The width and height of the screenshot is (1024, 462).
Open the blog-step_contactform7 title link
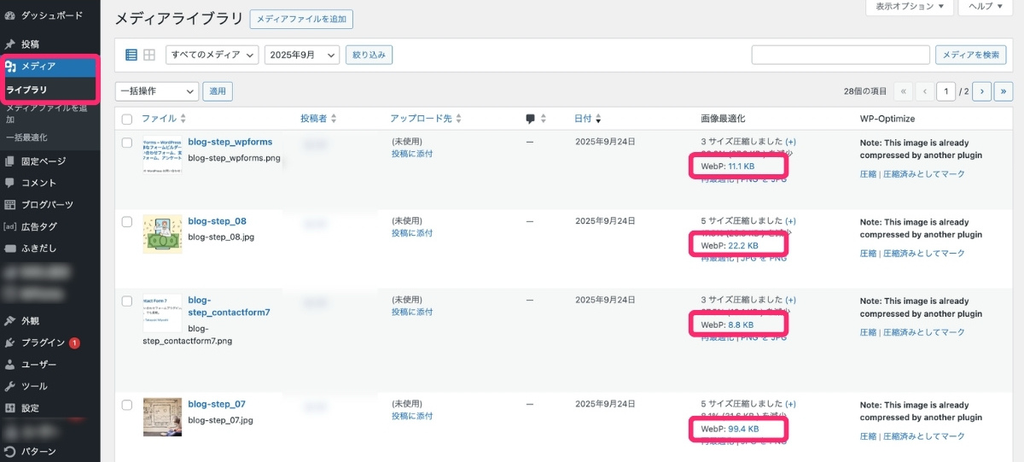click(228, 306)
